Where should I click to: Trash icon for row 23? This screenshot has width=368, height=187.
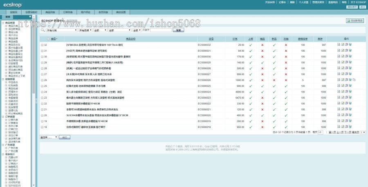(x=350, y=97)
